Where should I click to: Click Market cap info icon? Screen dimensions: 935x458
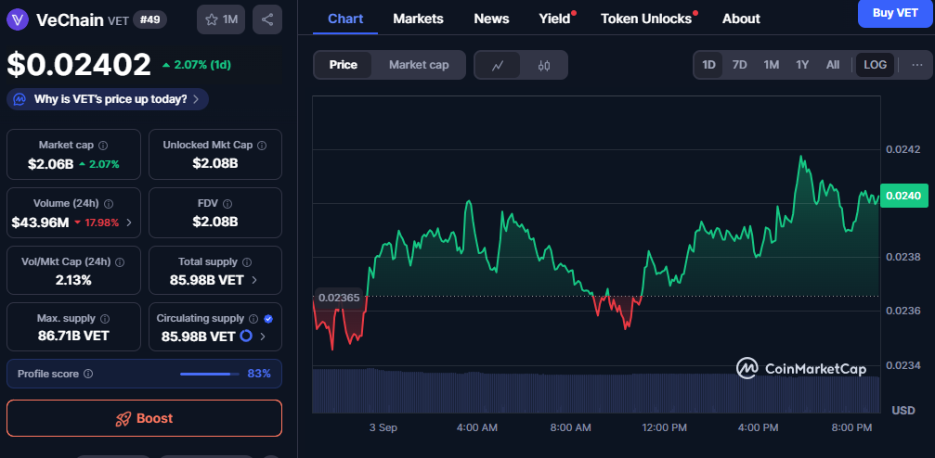coord(103,146)
